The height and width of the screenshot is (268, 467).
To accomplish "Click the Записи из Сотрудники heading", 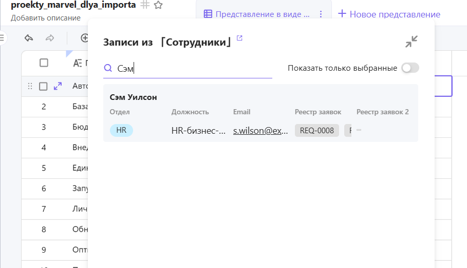I will pos(167,42).
